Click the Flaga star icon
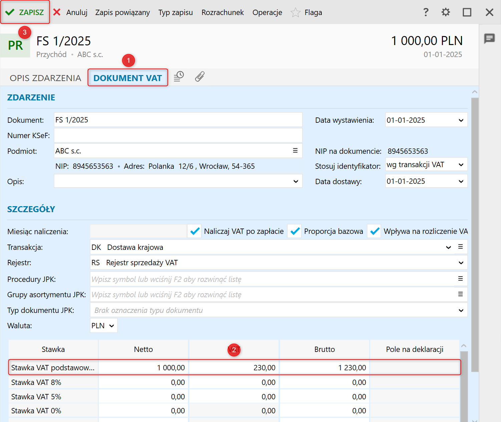 coord(295,13)
